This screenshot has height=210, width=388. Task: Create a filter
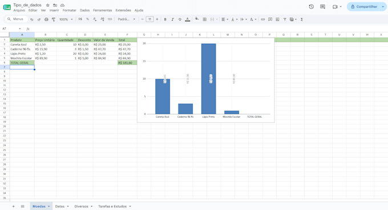(285, 19)
